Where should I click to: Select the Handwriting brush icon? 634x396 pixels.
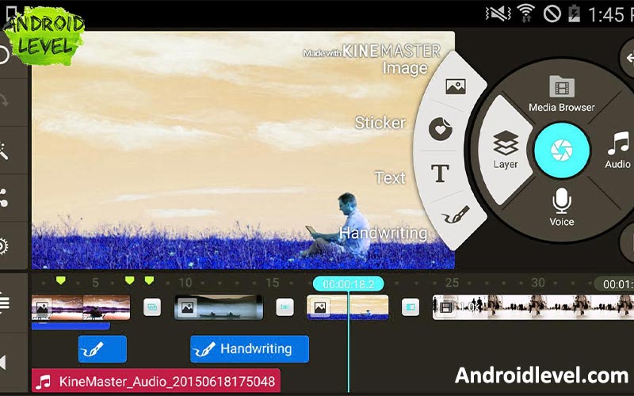[x=456, y=215]
